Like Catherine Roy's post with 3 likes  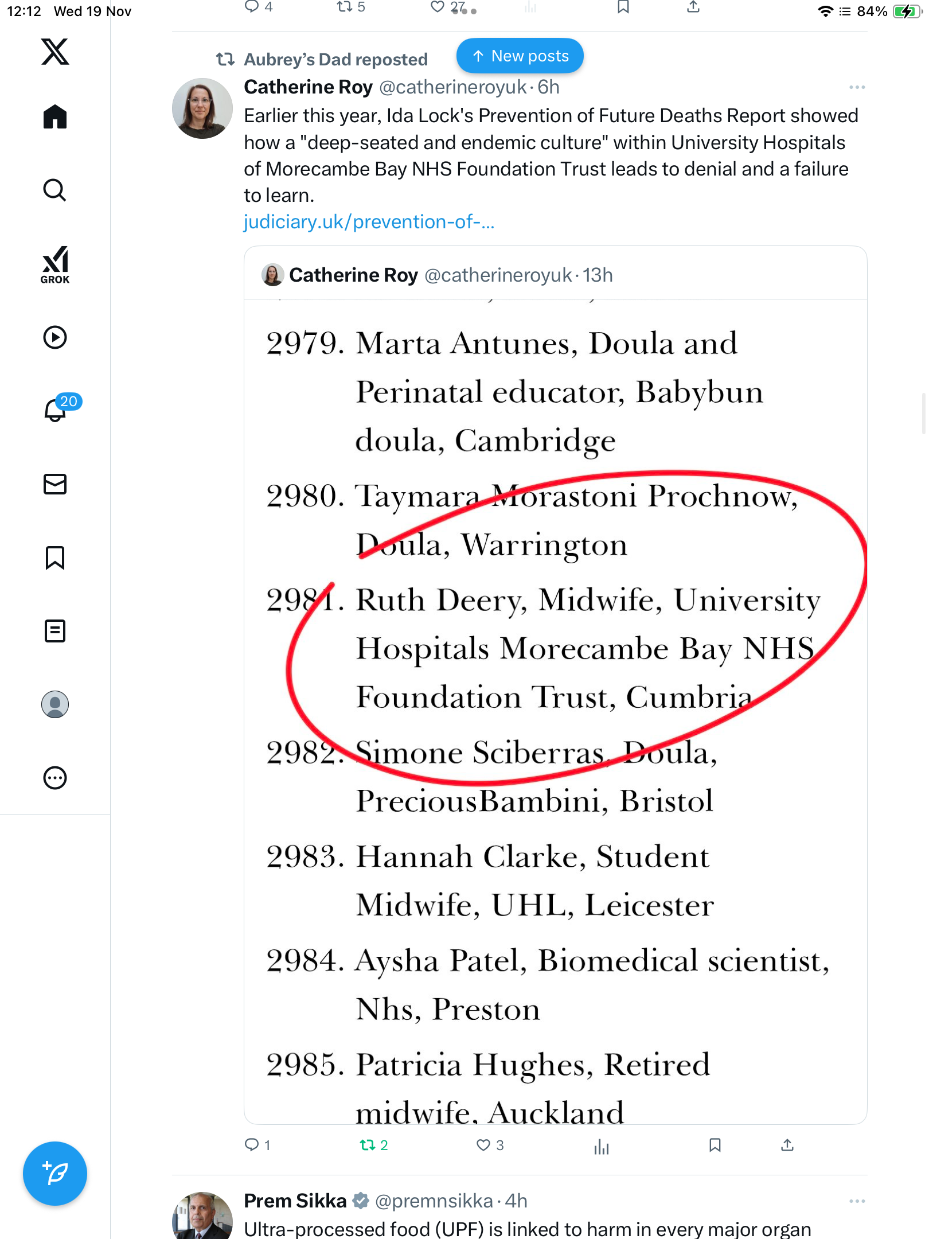coord(483,1146)
